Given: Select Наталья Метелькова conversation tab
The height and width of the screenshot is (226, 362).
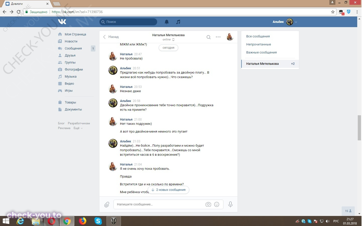Looking at the screenshot, I should (270, 64).
